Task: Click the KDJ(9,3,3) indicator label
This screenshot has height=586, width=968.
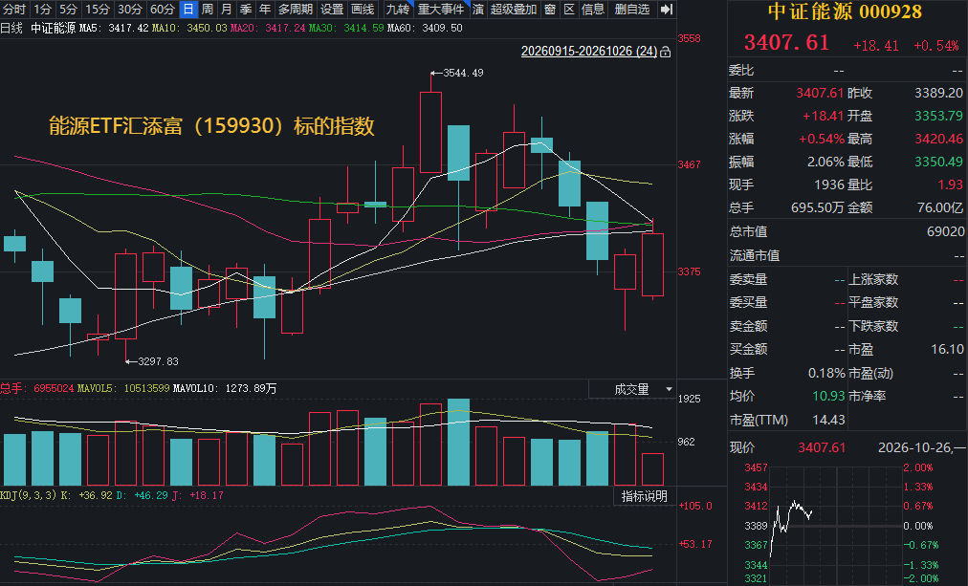Action: (x=29, y=495)
